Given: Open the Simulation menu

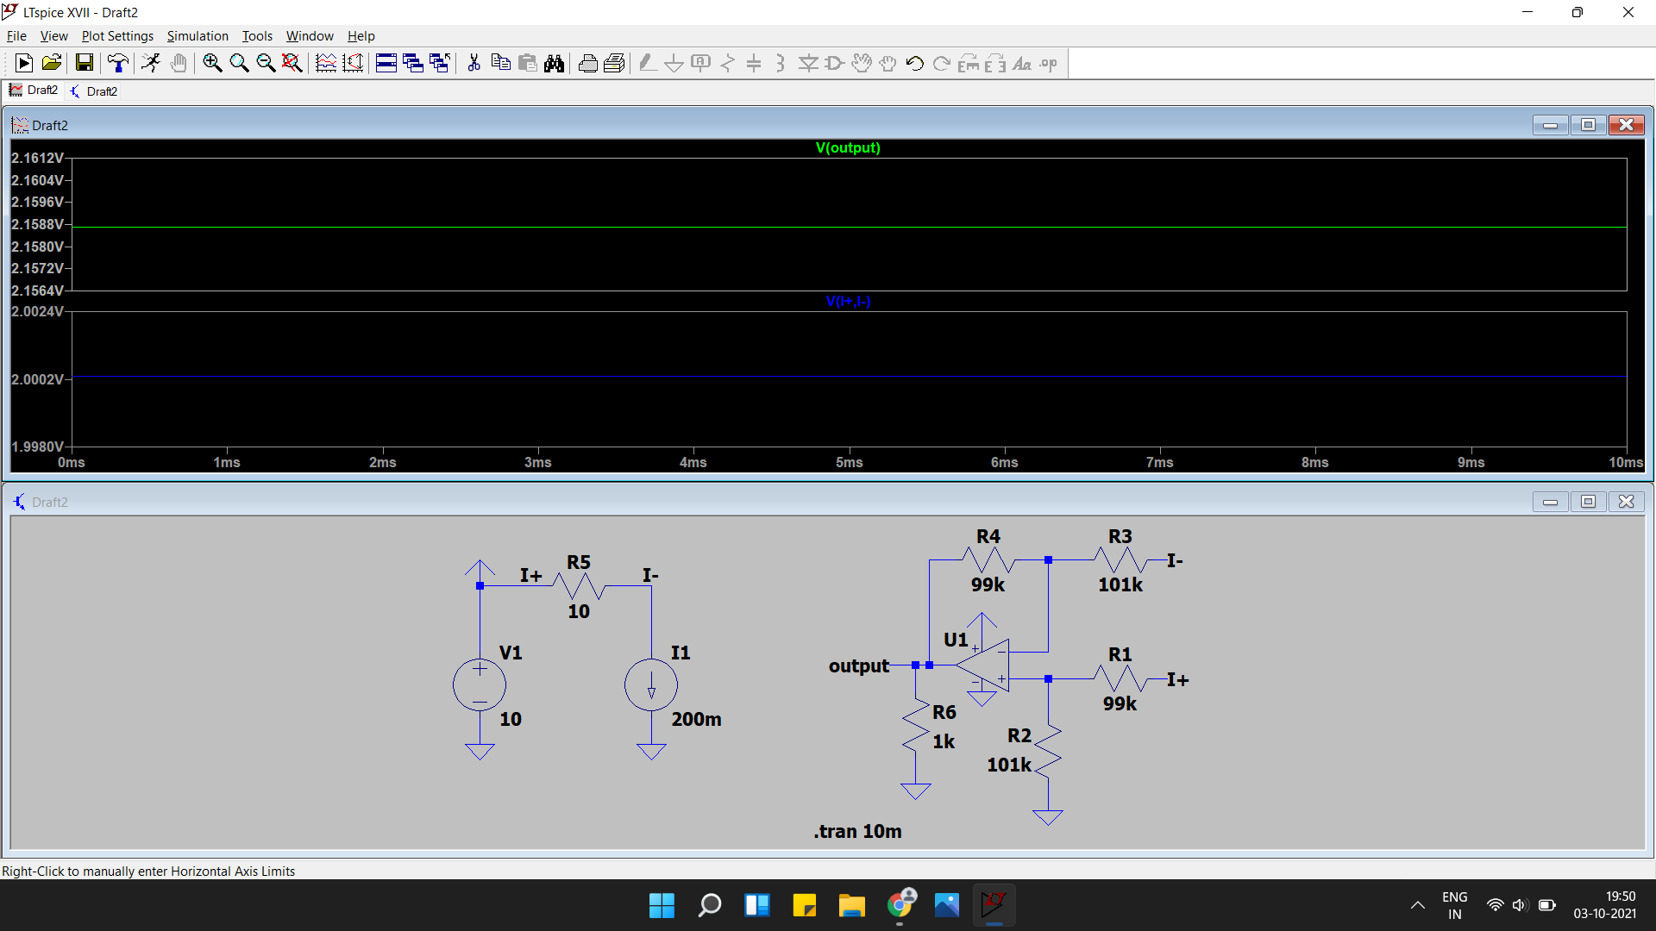Looking at the screenshot, I should click(x=198, y=36).
